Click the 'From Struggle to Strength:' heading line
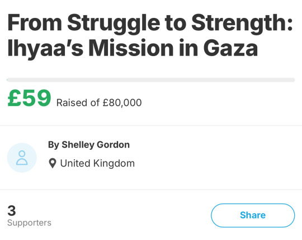Viewport: 302px width, 240px height. [150, 23]
